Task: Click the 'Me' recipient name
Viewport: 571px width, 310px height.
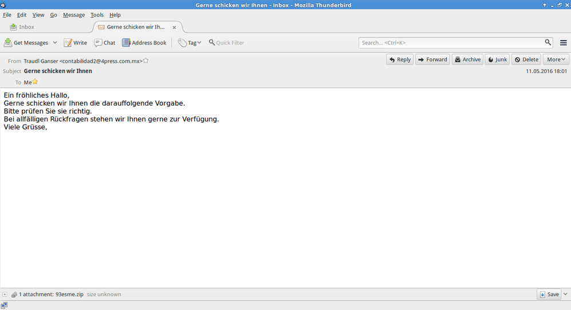Action: (x=27, y=83)
